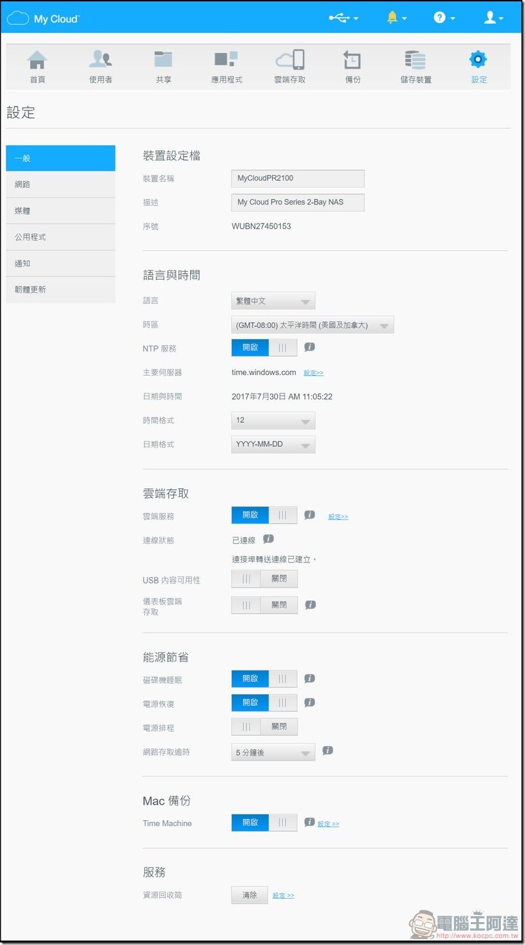The image size is (525, 945).
Task: Toggle NTP 服務 switch
Action: coord(264,348)
